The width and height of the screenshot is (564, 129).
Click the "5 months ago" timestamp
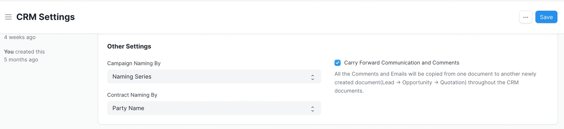[21, 60]
